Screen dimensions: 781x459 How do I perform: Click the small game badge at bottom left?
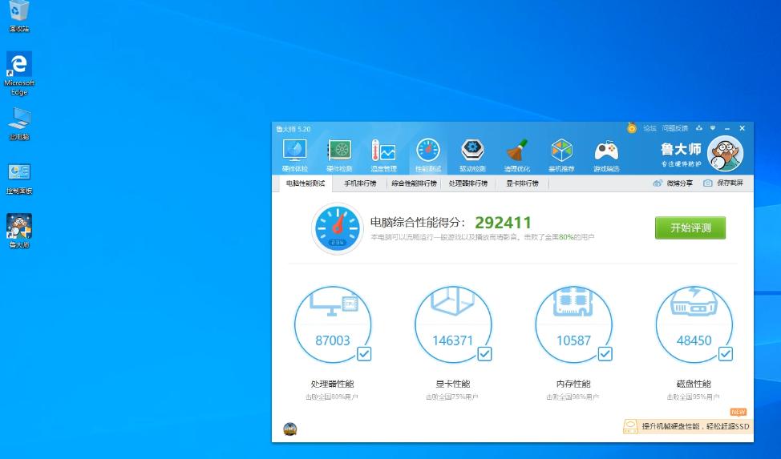point(290,429)
